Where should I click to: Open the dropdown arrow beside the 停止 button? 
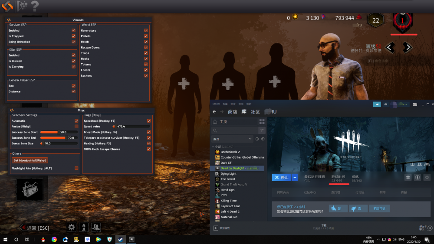[x=295, y=177]
